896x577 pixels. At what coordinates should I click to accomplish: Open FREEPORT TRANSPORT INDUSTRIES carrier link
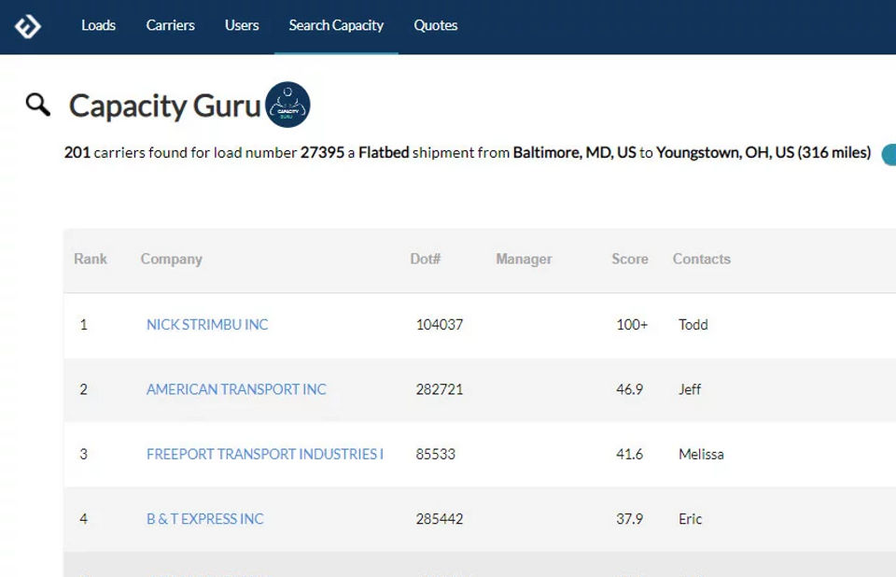264,454
